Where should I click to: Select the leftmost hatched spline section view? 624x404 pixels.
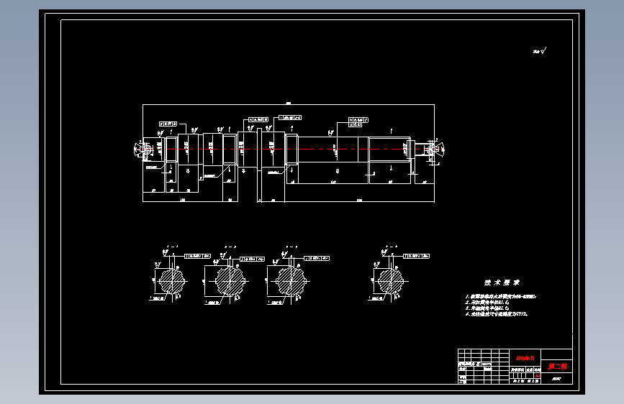click(x=171, y=281)
